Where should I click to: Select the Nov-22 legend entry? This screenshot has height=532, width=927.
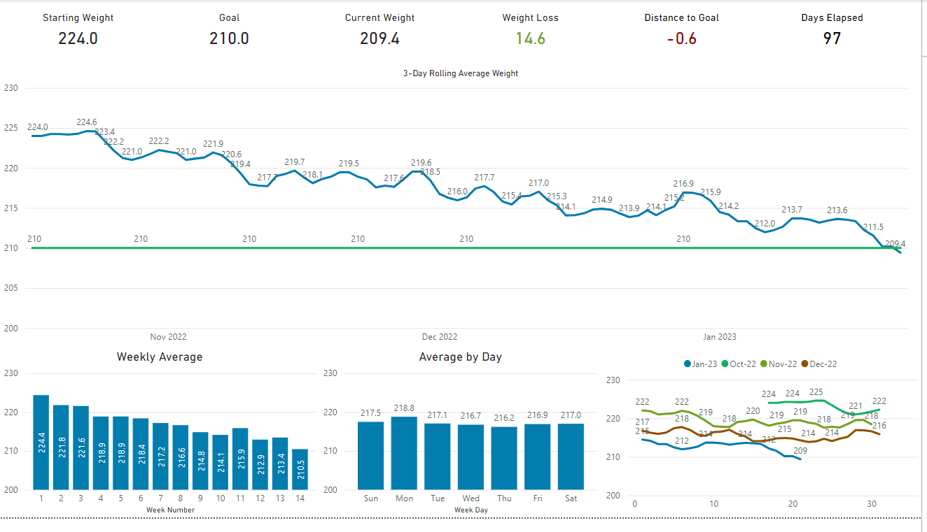tap(778, 364)
